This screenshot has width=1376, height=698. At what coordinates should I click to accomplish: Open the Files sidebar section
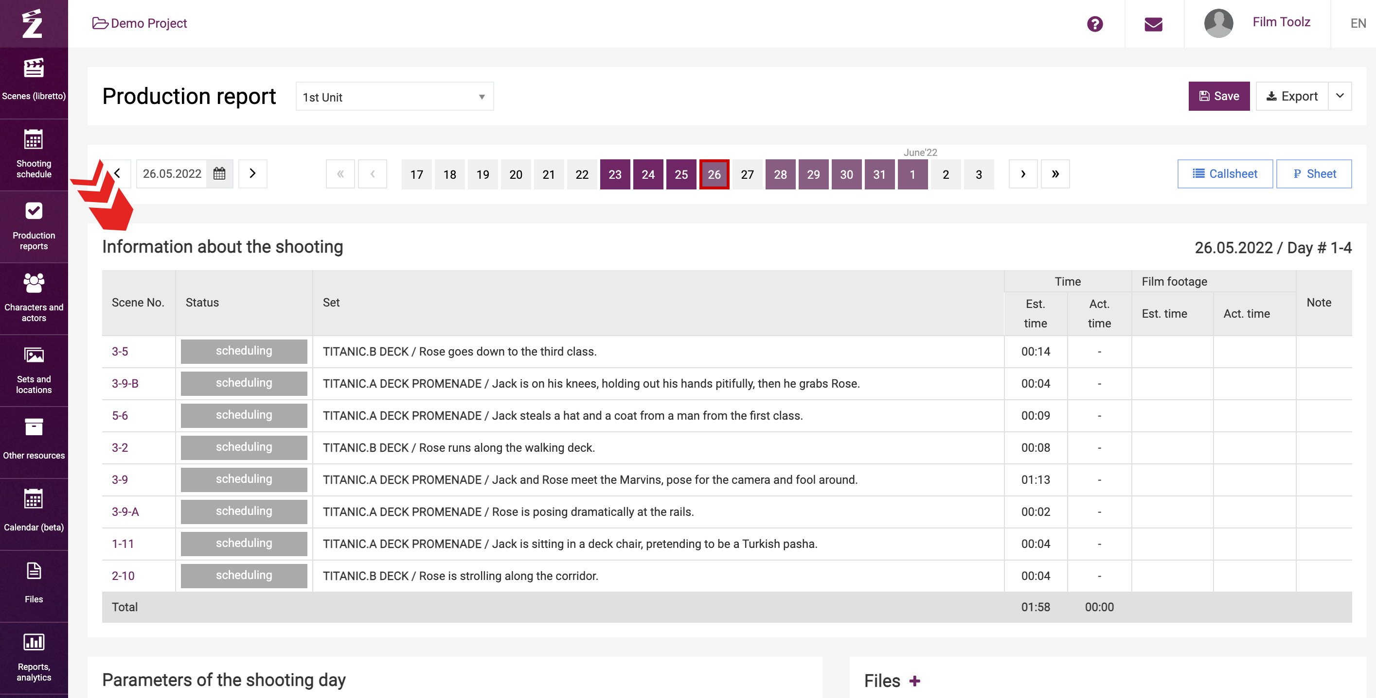(x=34, y=585)
